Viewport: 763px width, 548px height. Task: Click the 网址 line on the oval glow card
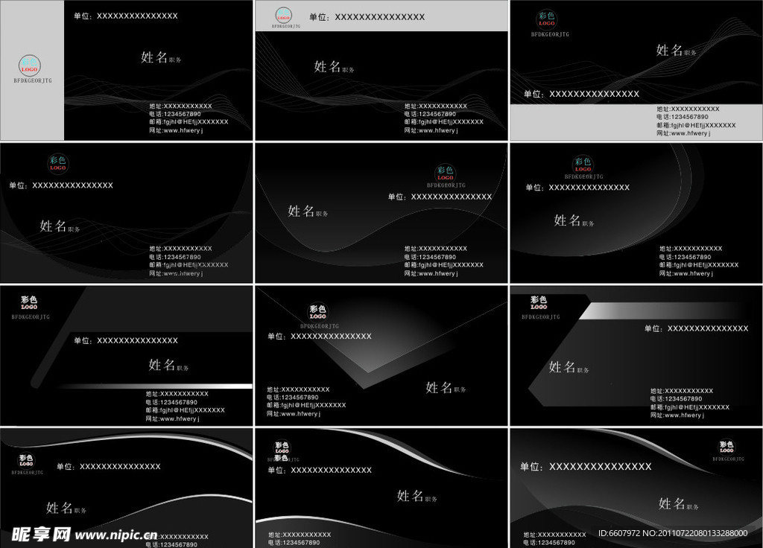pos(686,274)
